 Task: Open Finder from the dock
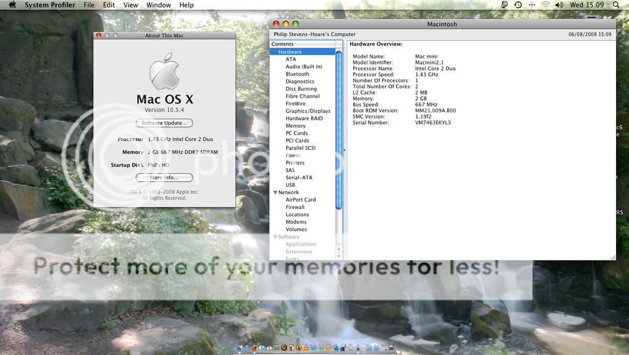coord(240,348)
